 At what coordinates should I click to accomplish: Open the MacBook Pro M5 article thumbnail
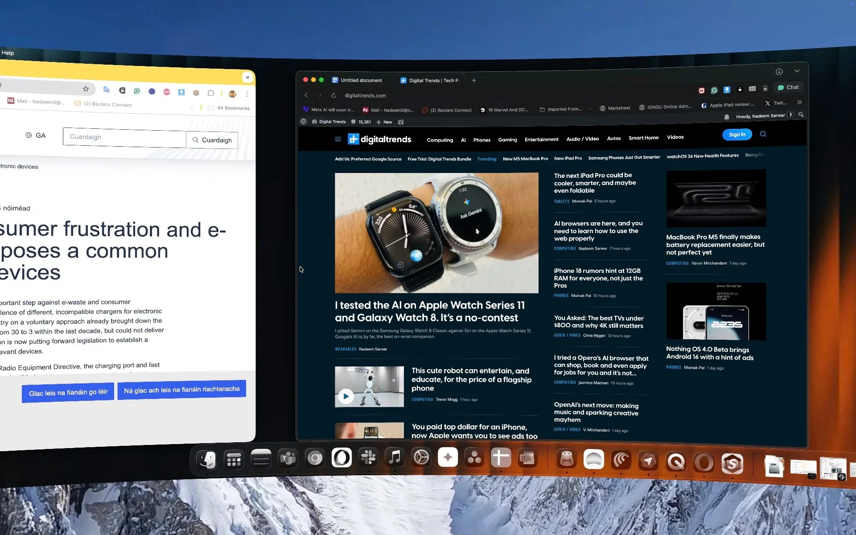point(716,198)
